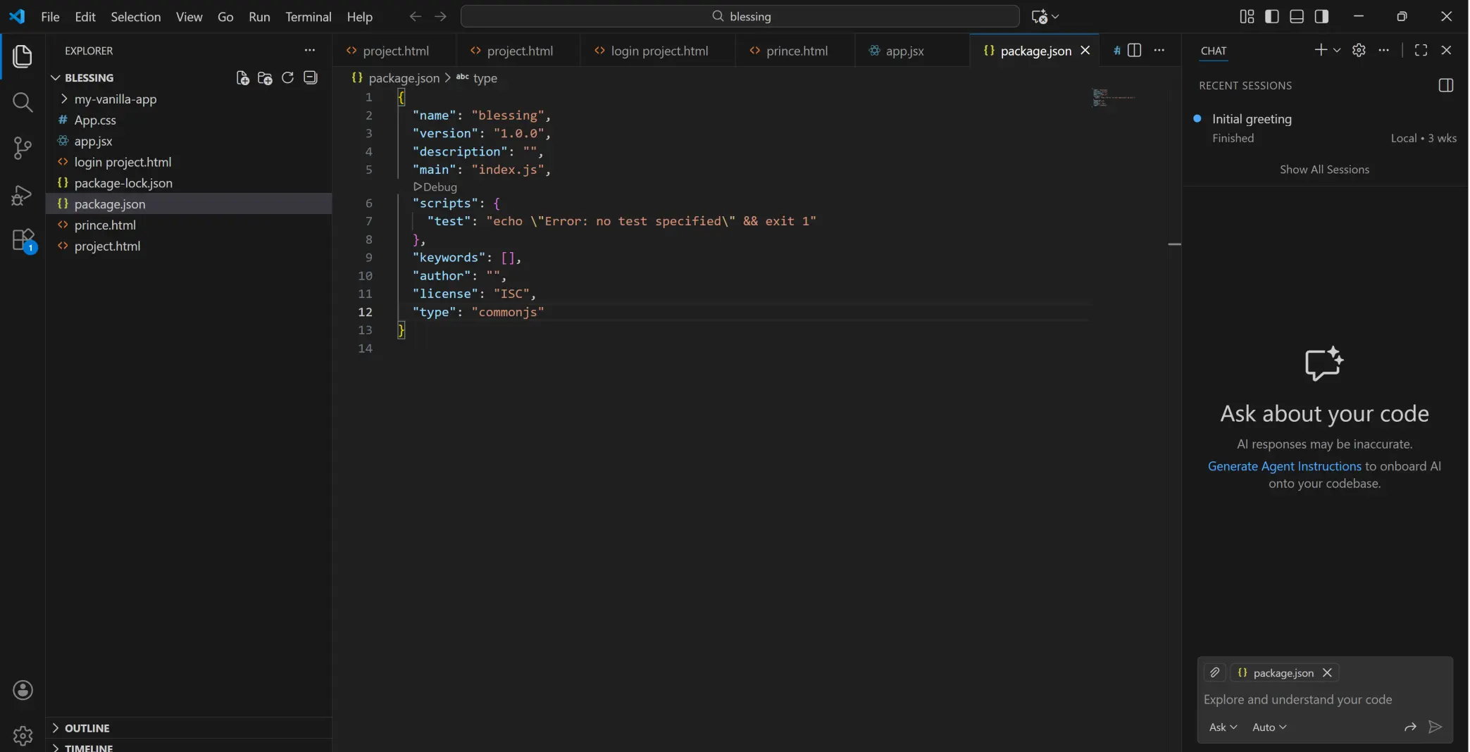Toggle the panel visibility
This screenshot has width=1470, height=752.
point(1296,15)
